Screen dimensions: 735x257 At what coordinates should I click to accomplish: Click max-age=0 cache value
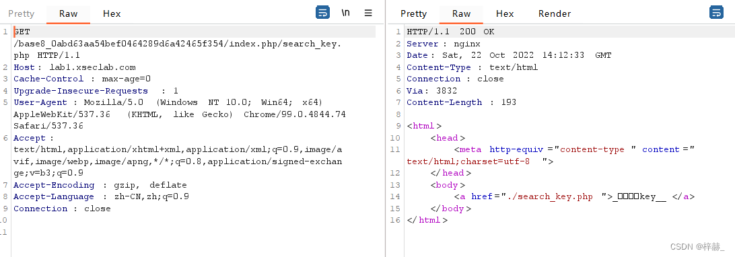(126, 79)
